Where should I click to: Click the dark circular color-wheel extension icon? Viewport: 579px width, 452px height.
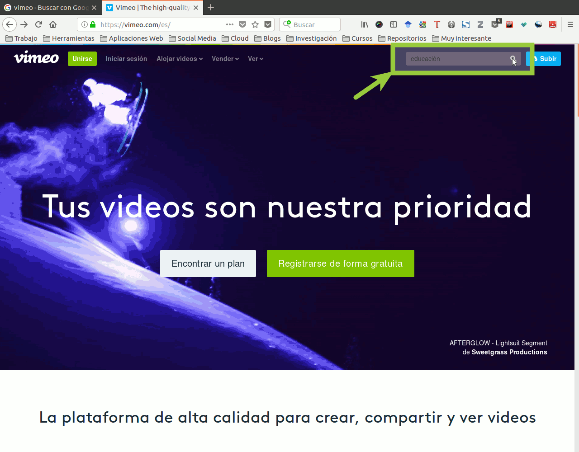click(379, 24)
